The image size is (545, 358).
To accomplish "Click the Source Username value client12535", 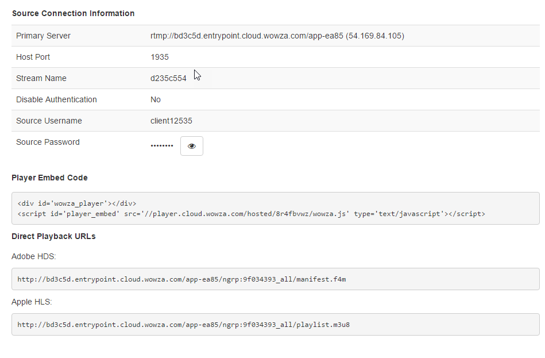I will point(171,121).
